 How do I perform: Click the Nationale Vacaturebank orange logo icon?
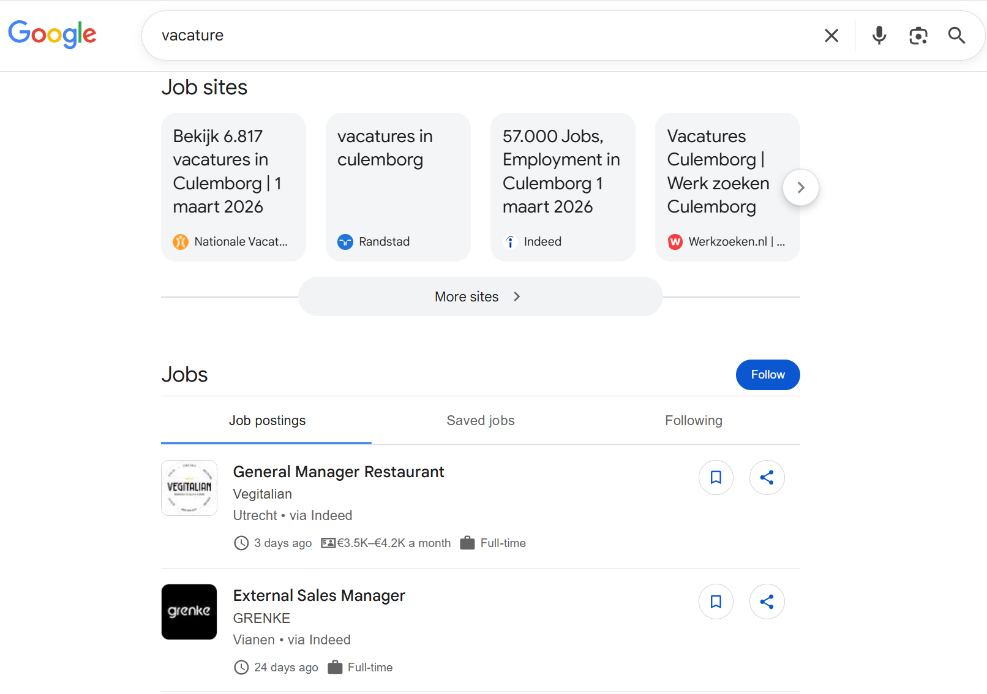click(x=181, y=242)
